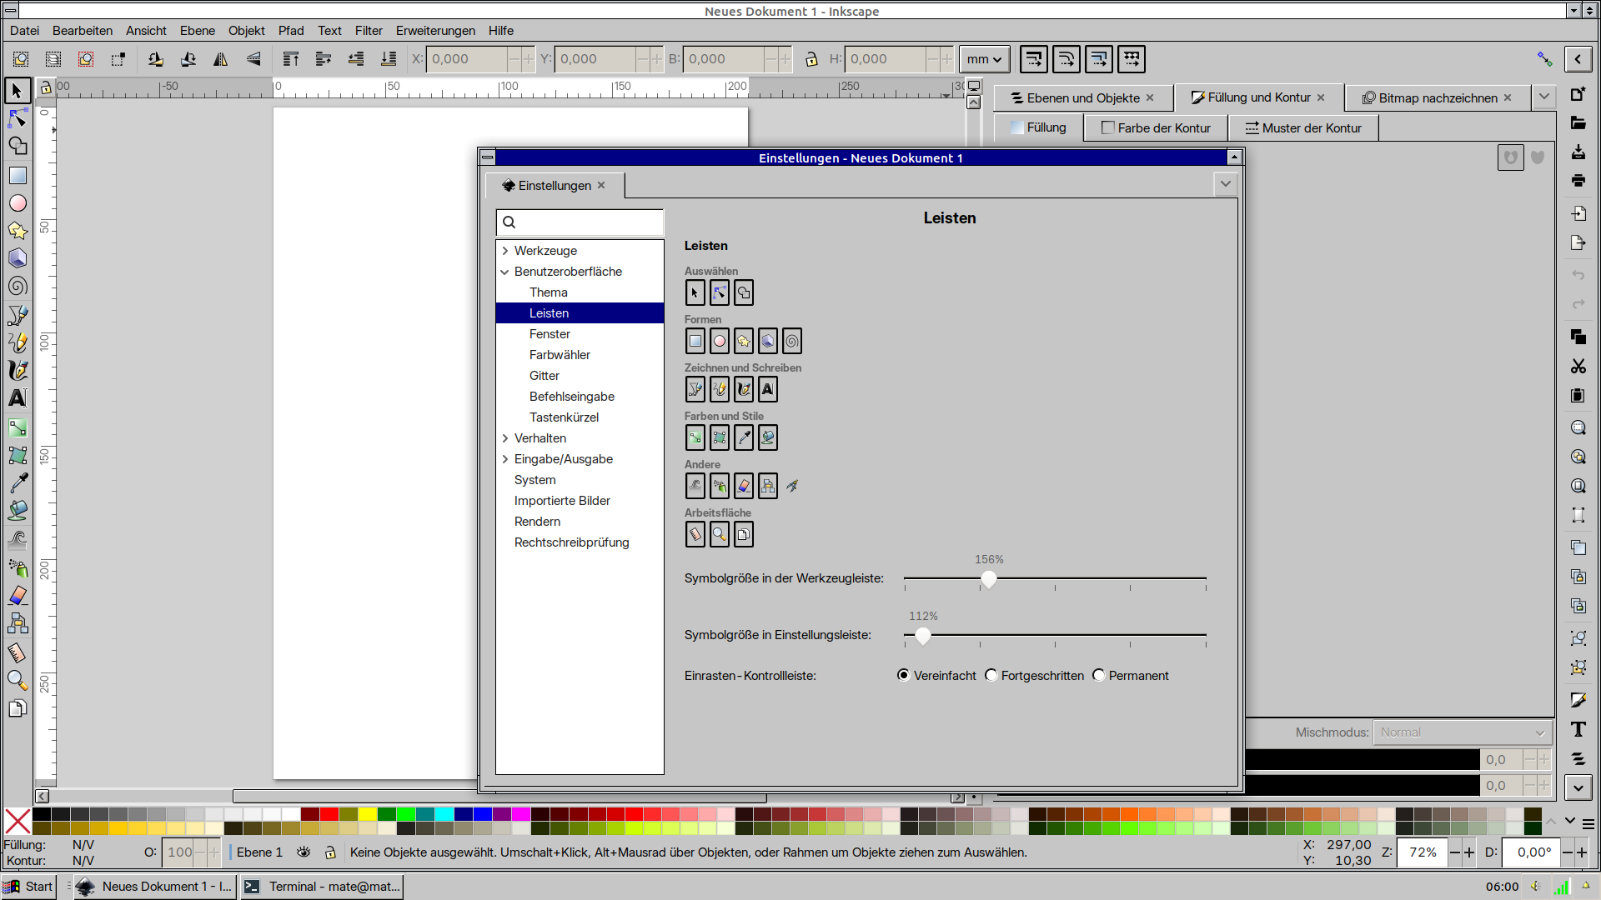Click Start button in taskbar
Screen dimensions: 1601x900
(x=29, y=886)
